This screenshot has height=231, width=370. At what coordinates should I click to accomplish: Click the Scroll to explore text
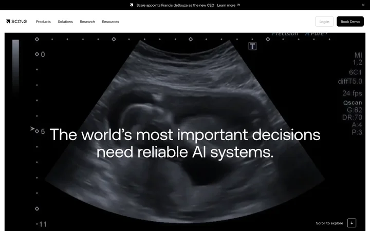click(x=329, y=223)
